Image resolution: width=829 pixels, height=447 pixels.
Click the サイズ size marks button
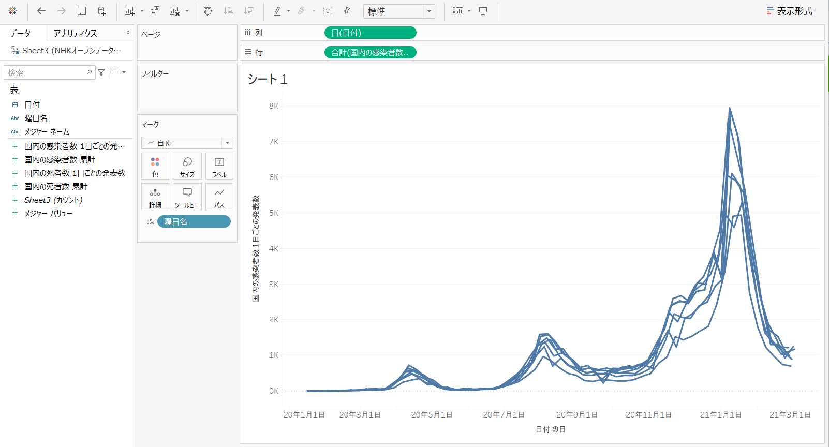click(x=187, y=167)
